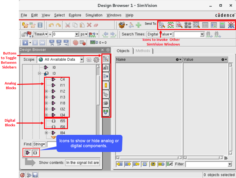236x178 pixels.
Task: Click the pause simulation button
Action: pos(35,43)
